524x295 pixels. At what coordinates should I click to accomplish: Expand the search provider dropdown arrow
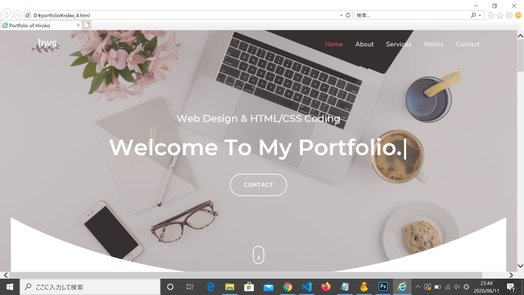(479, 15)
